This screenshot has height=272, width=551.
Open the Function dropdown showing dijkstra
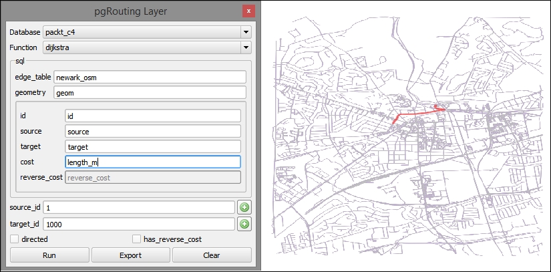[x=147, y=47]
